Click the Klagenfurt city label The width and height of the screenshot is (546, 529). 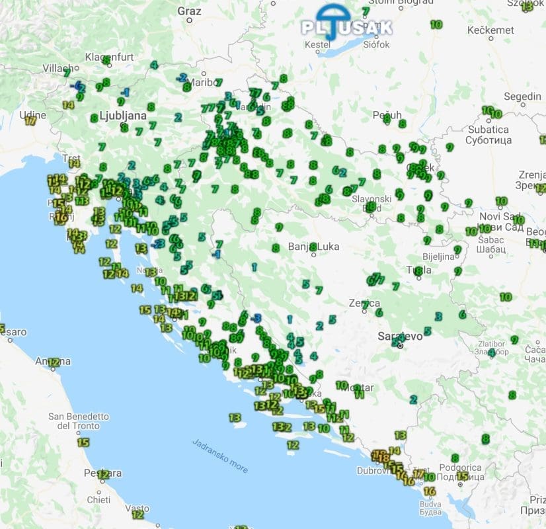point(110,58)
